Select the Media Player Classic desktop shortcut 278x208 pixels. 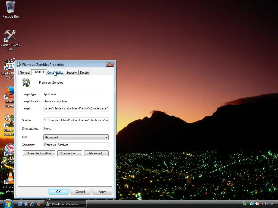(8, 69)
